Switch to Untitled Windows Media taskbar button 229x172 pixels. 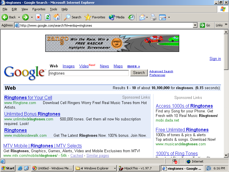pyautogui.click(x=52, y=168)
